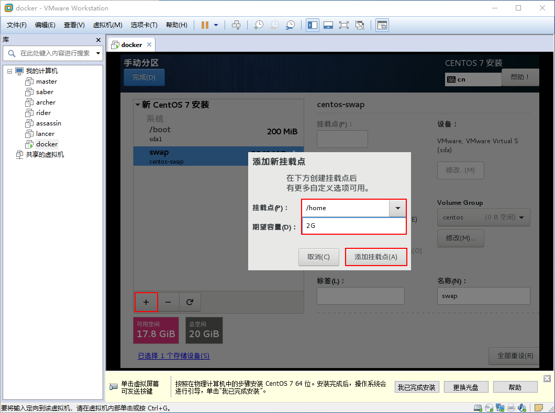Switch to the docker tab
This screenshot has height=413, width=555.
coord(131,45)
